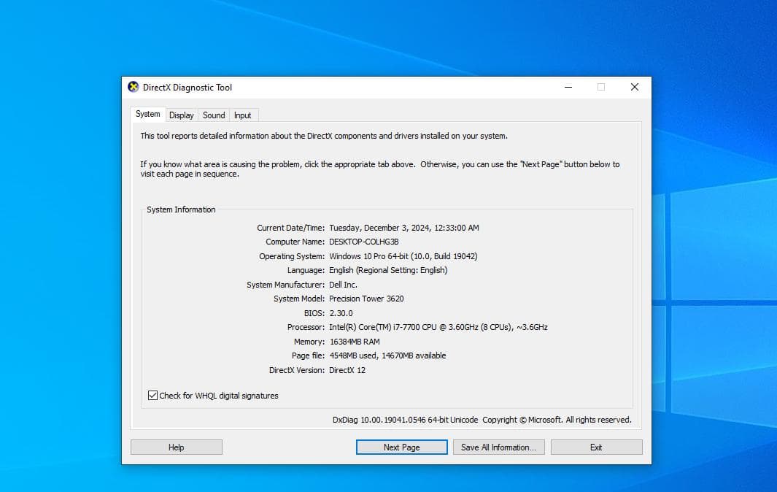Return to the System tab
Image resolution: width=777 pixels, height=492 pixels.
[x=147, y=114]
